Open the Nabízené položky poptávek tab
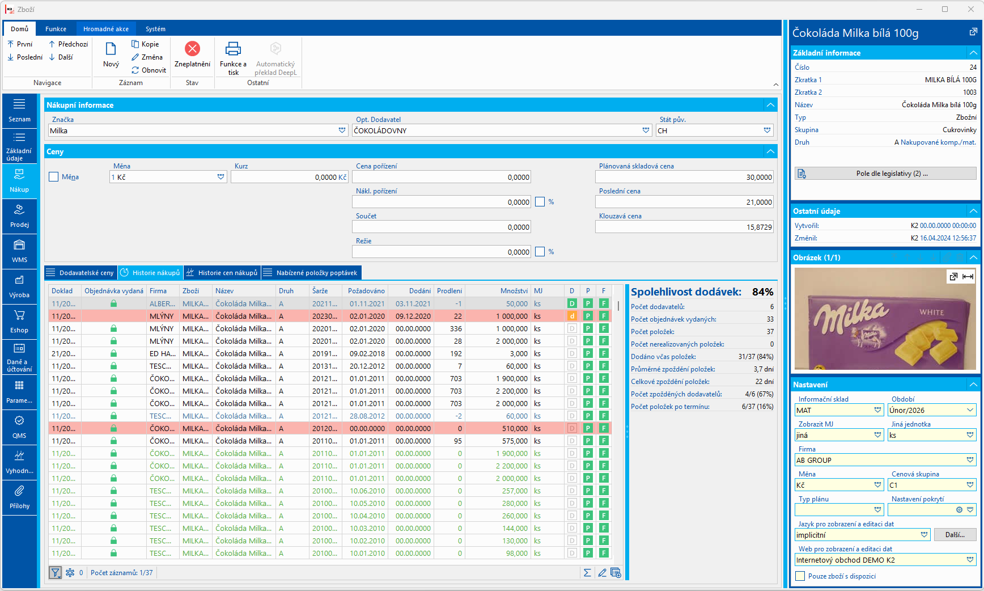 311,273
